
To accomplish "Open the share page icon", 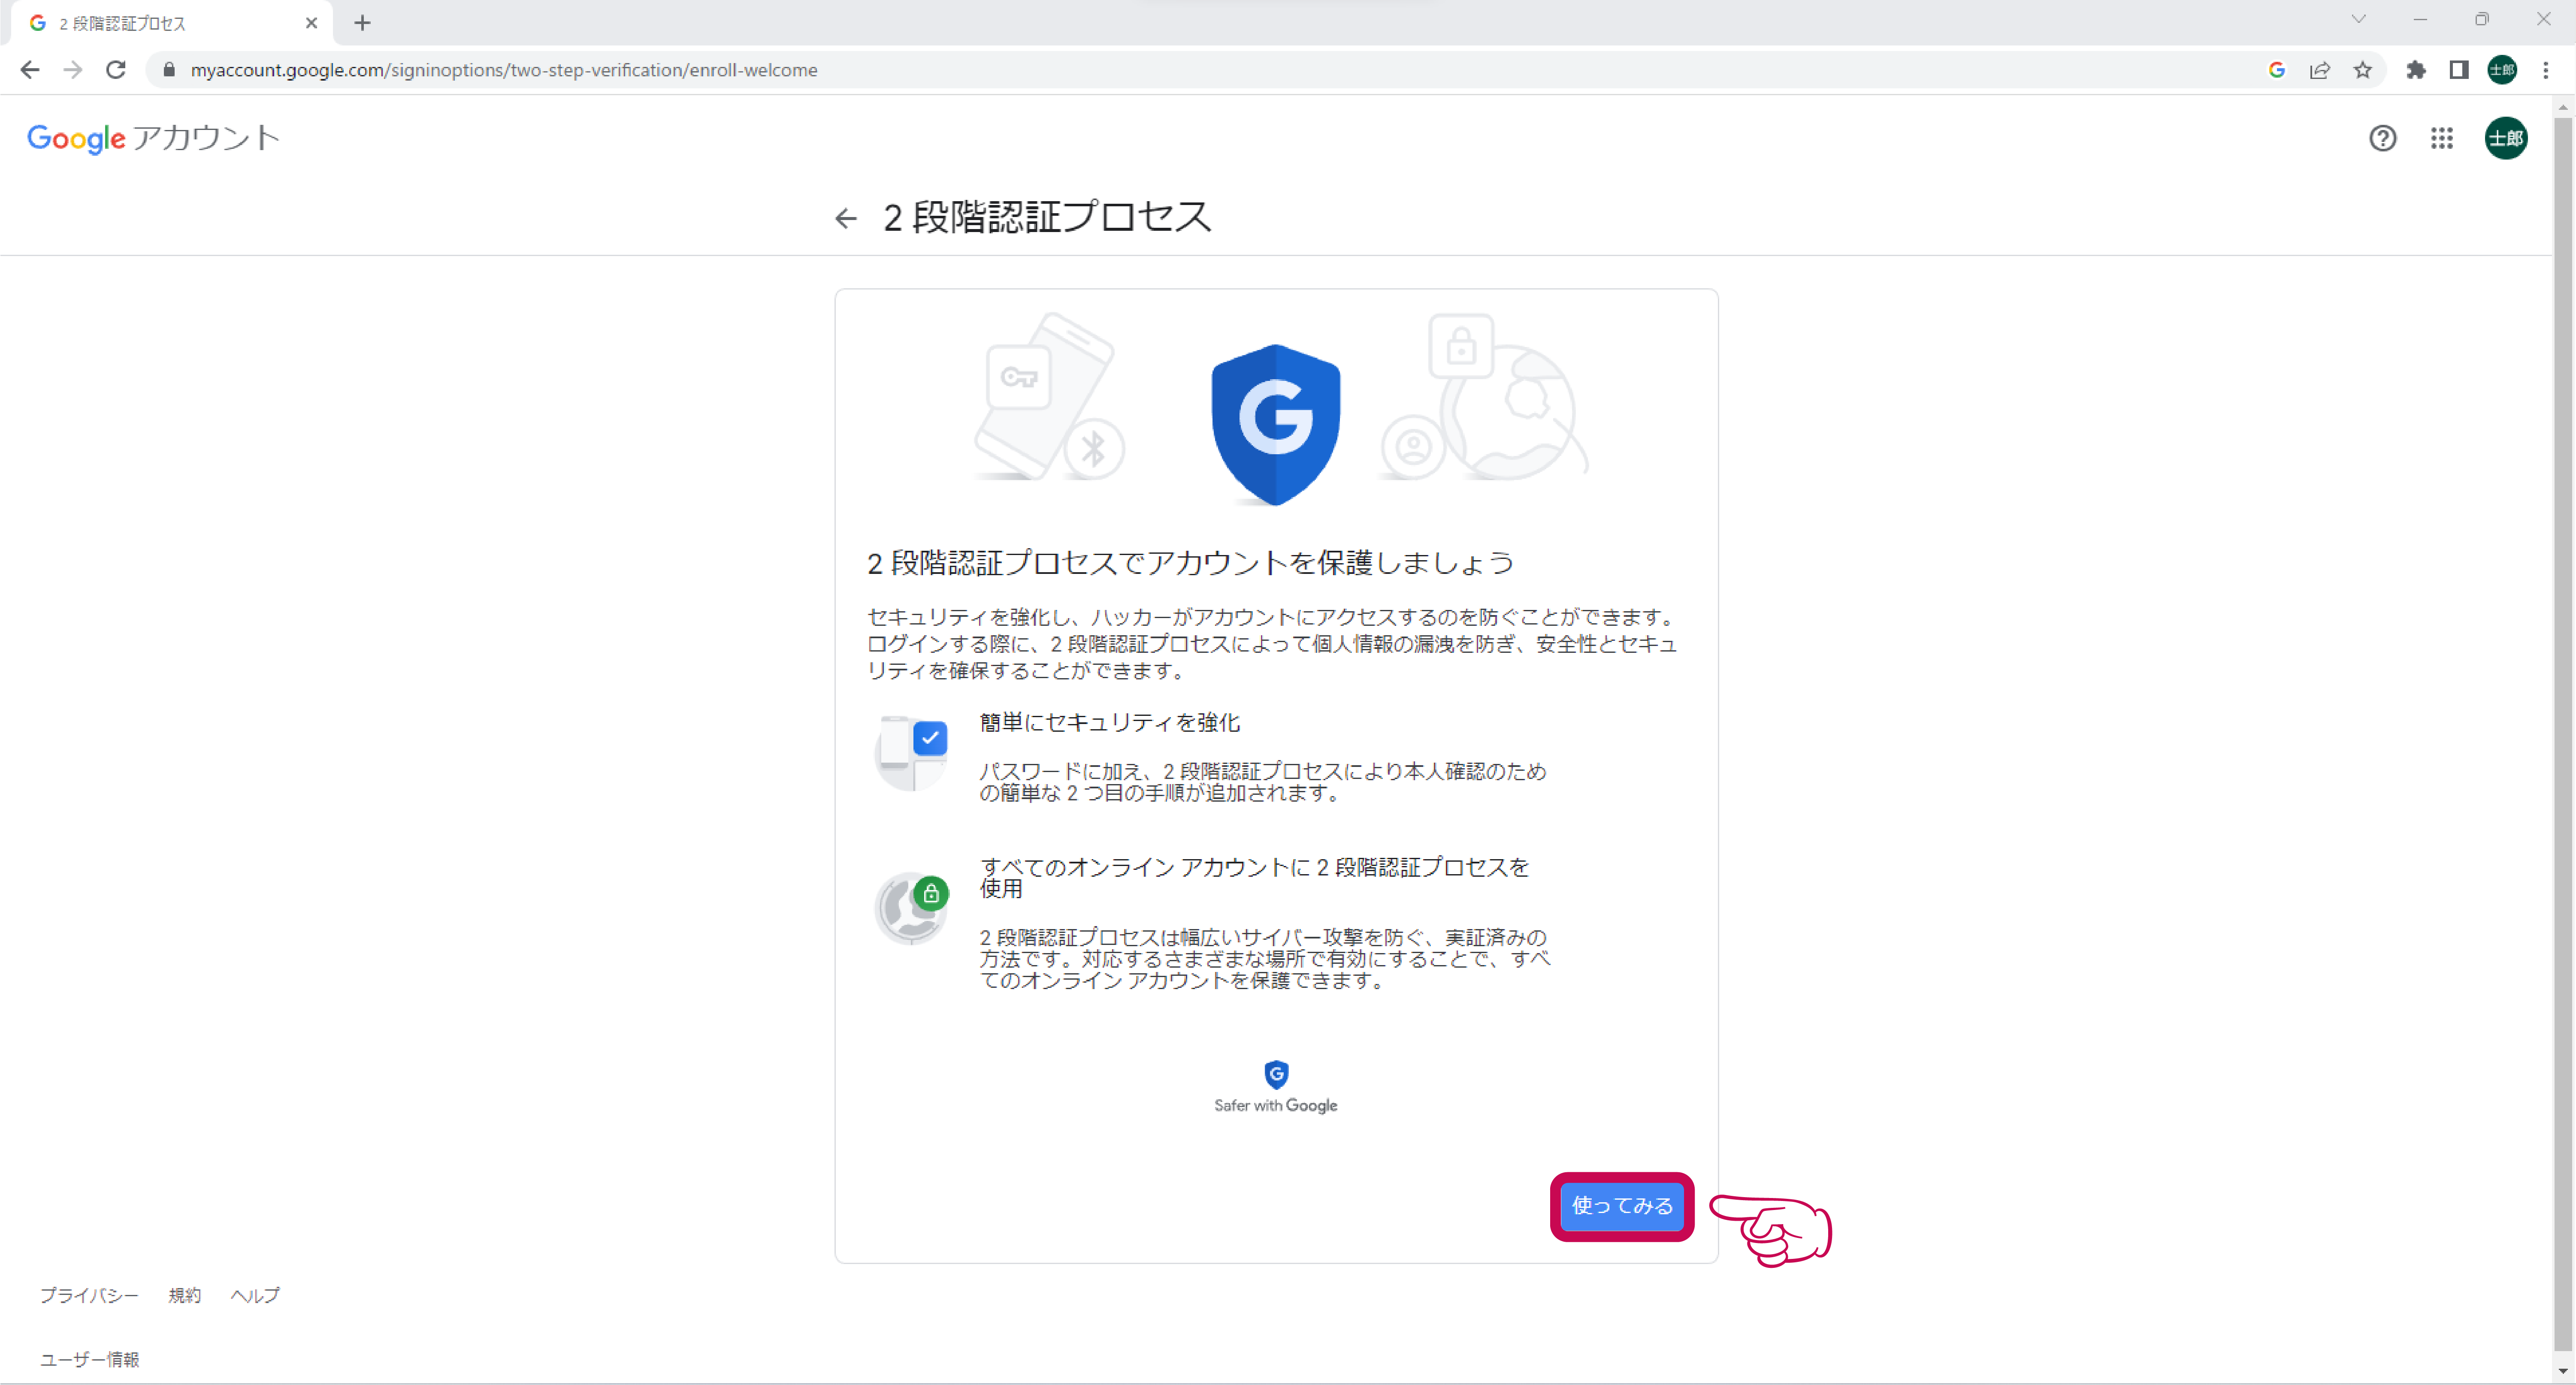I will [2320, 70].
